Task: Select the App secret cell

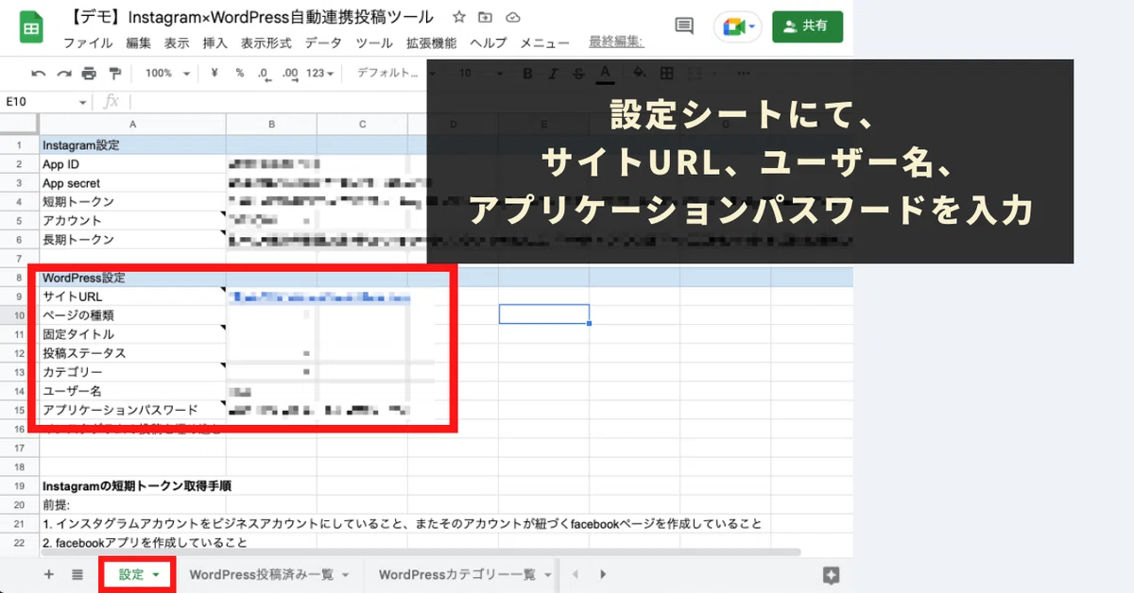Action: 132,183
